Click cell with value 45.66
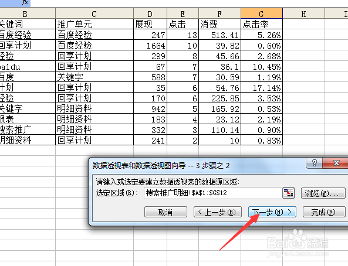Image resolution: width=348 pixels, height=266 pixels. [x=219, y=56]
